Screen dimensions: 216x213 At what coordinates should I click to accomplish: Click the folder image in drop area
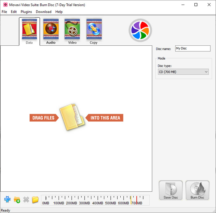pyautogui.click(x=72, y=117)
